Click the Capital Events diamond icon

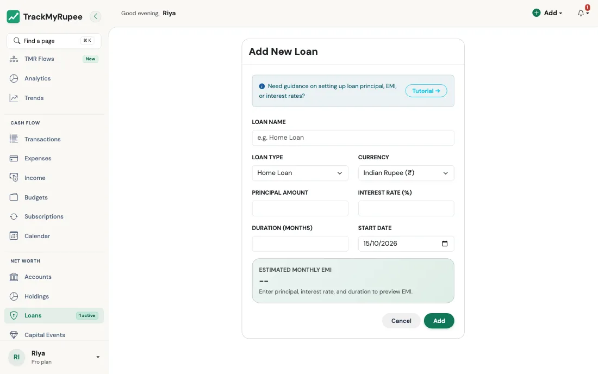click(x=14, y=335)
